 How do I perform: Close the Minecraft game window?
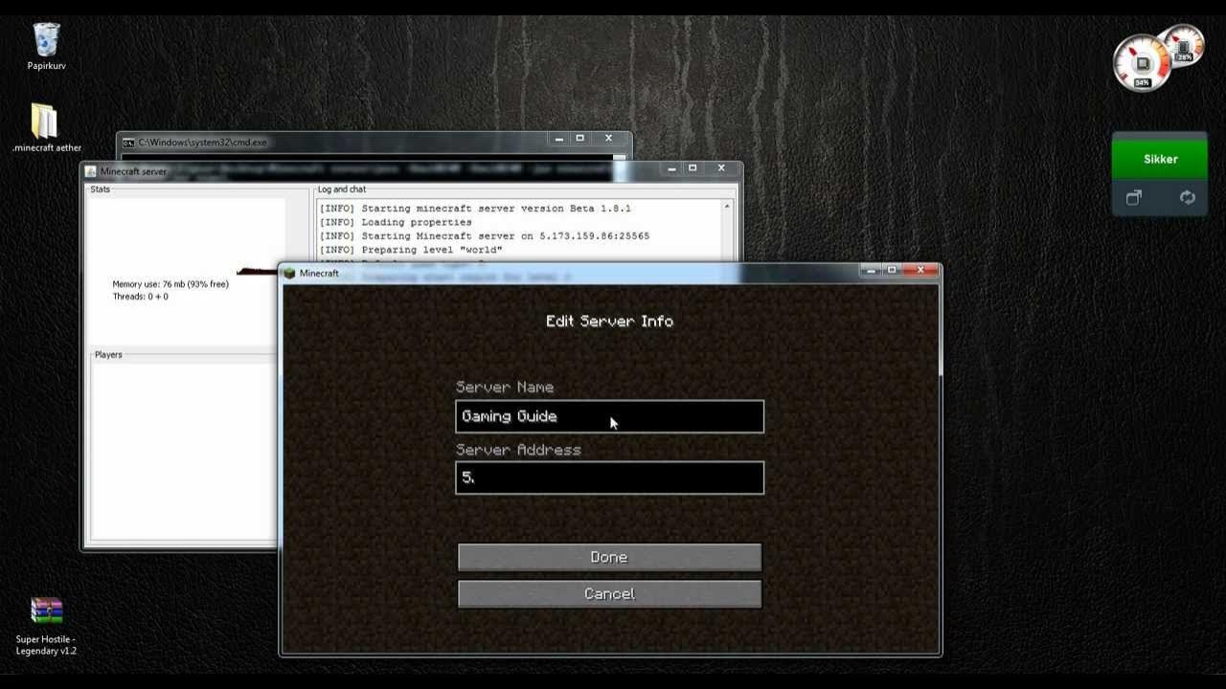click(x=921, y=271)
